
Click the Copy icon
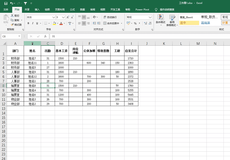coord(12,20)
